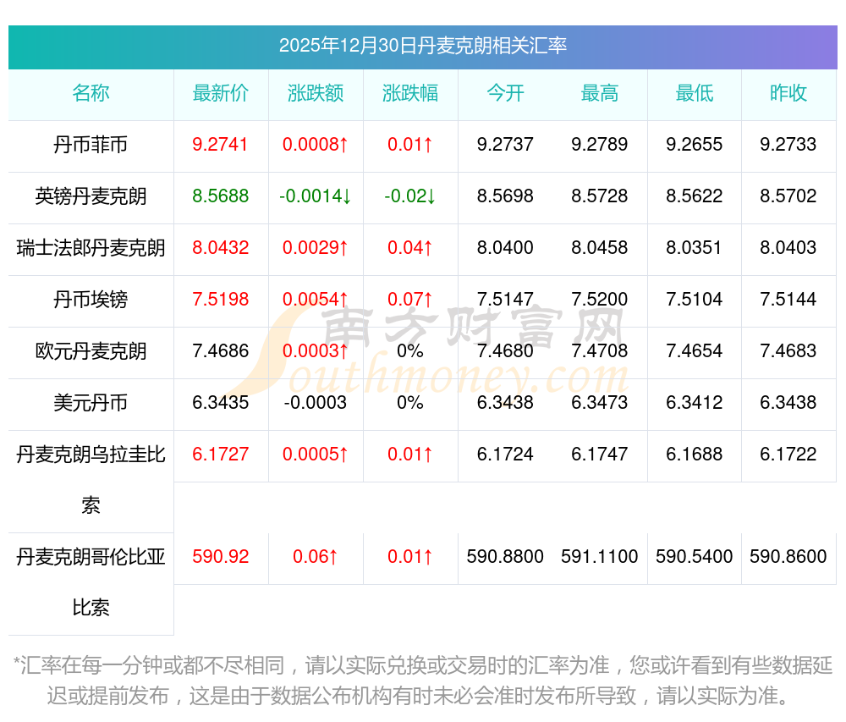Click change amount 0.06↑
This screenshot has height=722, width=846.
click(x=316, y=556)
